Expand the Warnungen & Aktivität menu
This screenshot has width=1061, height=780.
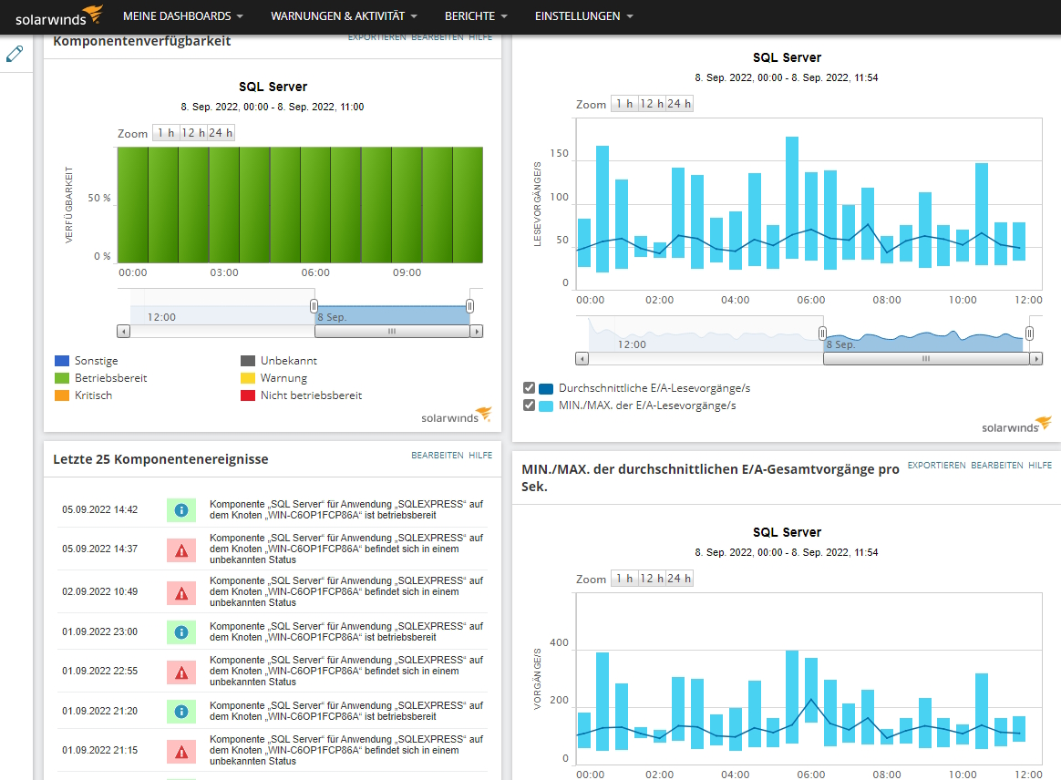[x=344, y=15]
